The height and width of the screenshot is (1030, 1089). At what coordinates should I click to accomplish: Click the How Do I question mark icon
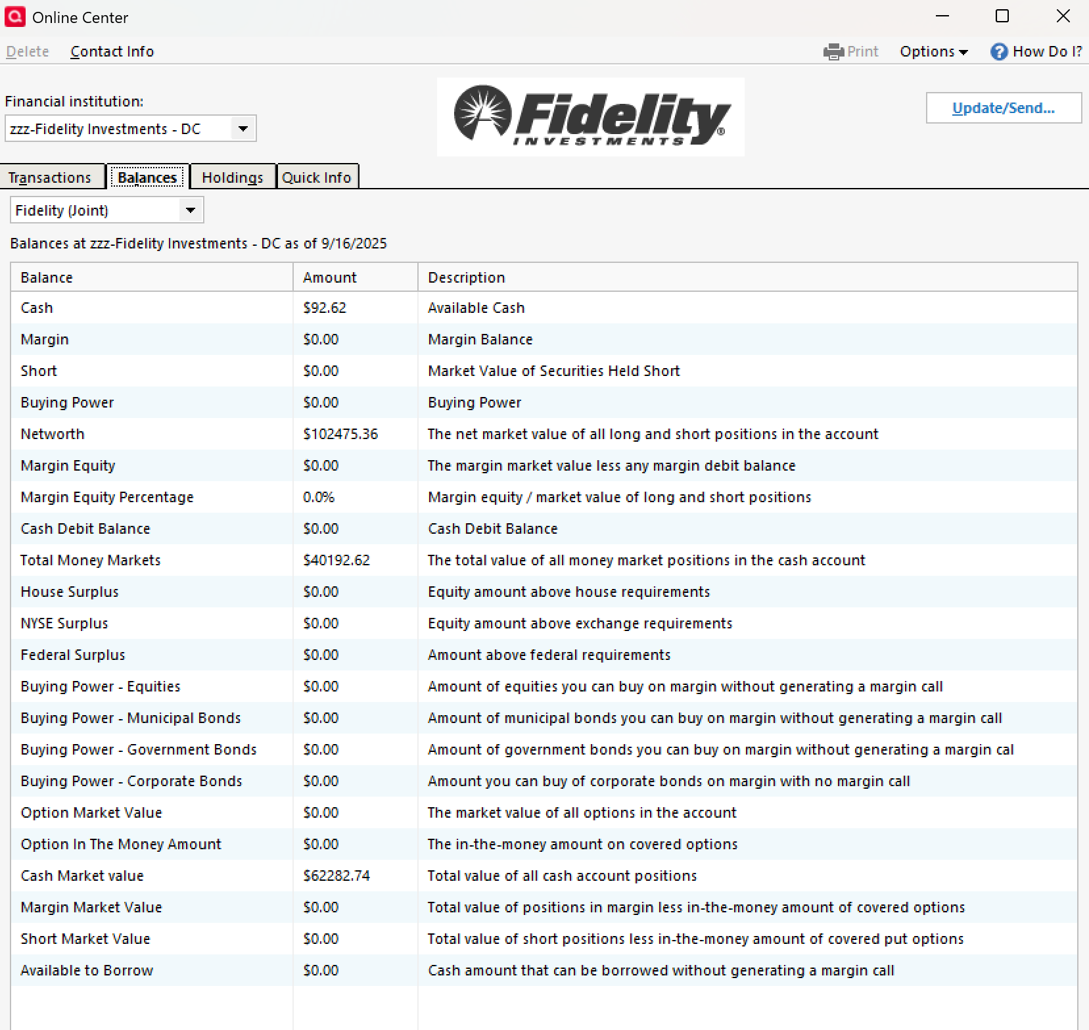click(x=999, y=51)
